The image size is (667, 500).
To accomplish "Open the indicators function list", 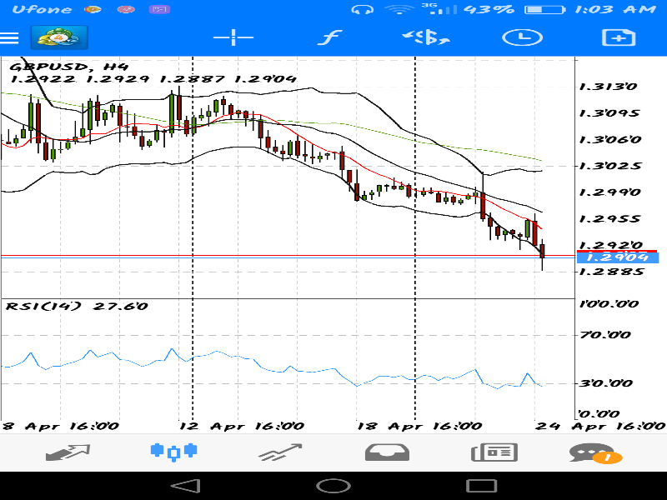I will point(330,37).
